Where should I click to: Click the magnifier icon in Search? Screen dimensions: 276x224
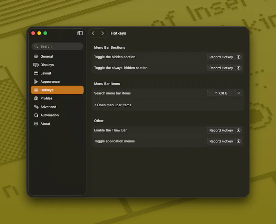click(36, 46)
